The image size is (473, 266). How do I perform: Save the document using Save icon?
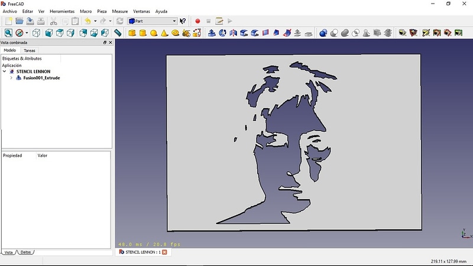click(30, 21)
